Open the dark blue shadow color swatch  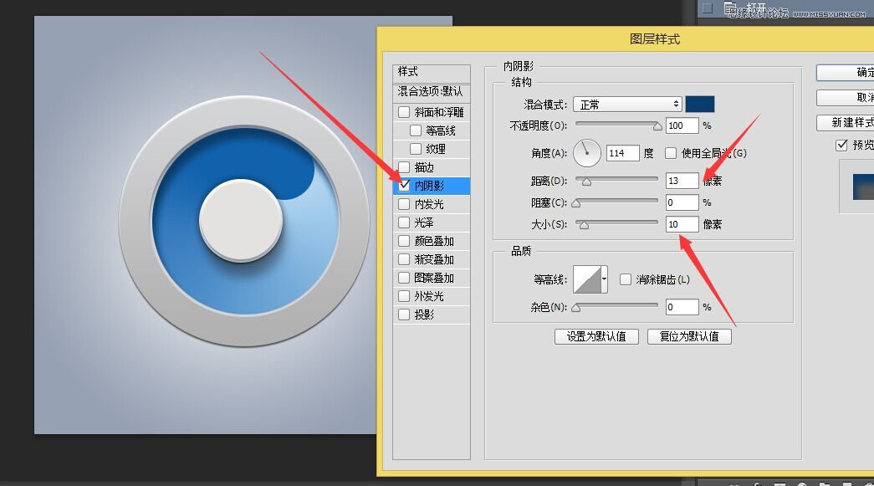coord(699,105)
